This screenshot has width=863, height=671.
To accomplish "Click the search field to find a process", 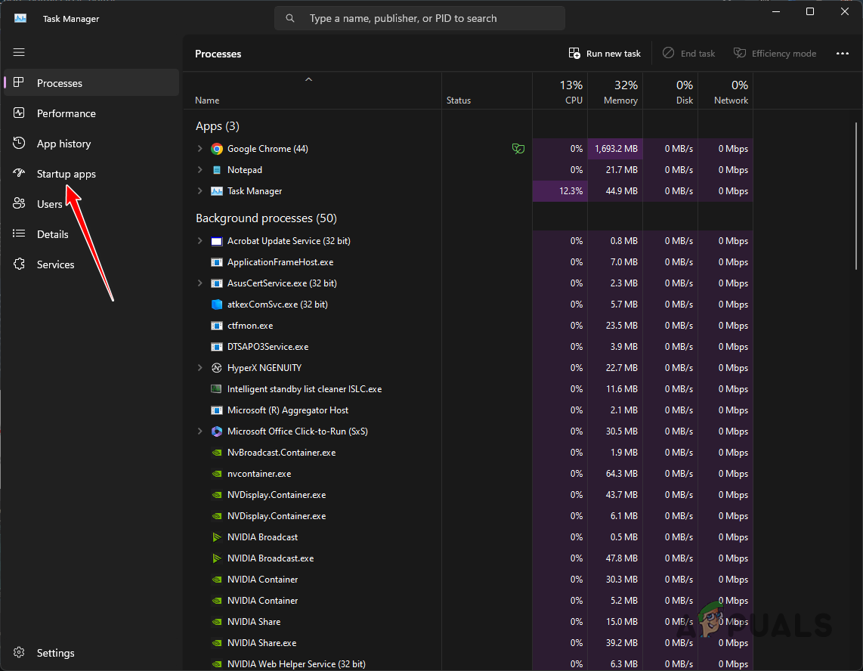I will (419, 17).
